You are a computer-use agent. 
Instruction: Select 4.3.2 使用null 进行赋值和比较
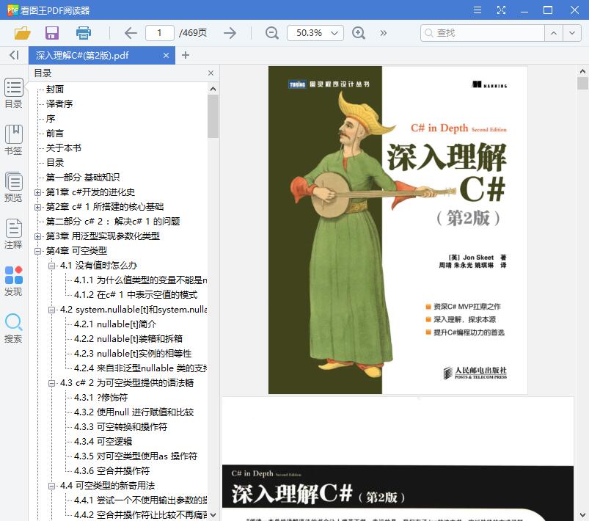coord(133,412)
